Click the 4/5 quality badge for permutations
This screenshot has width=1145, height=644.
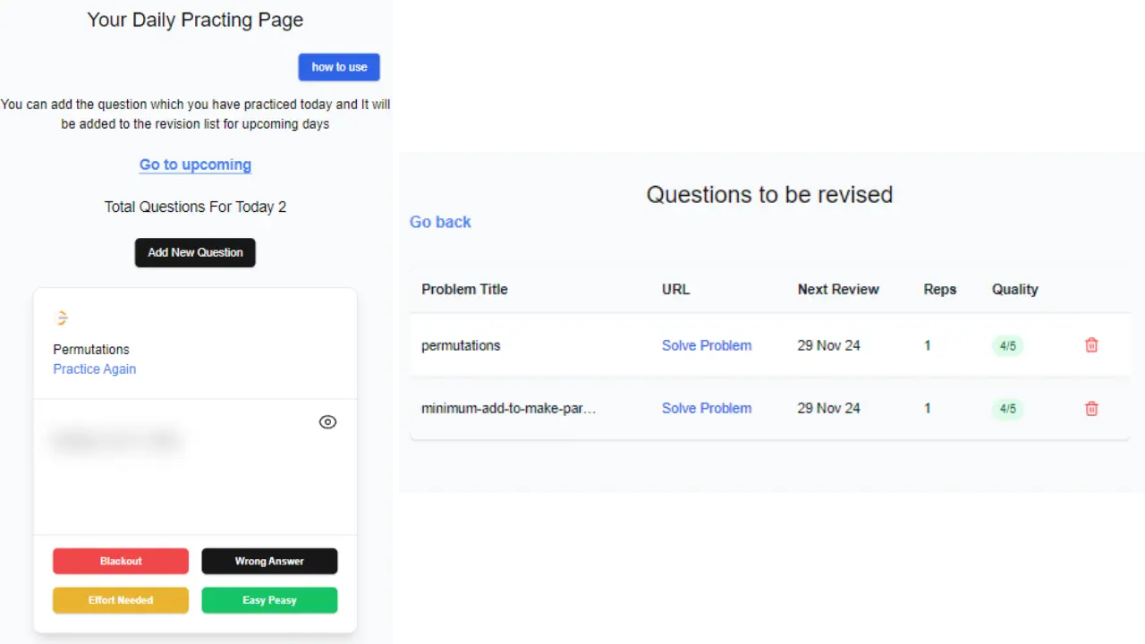click(1007, 346)
